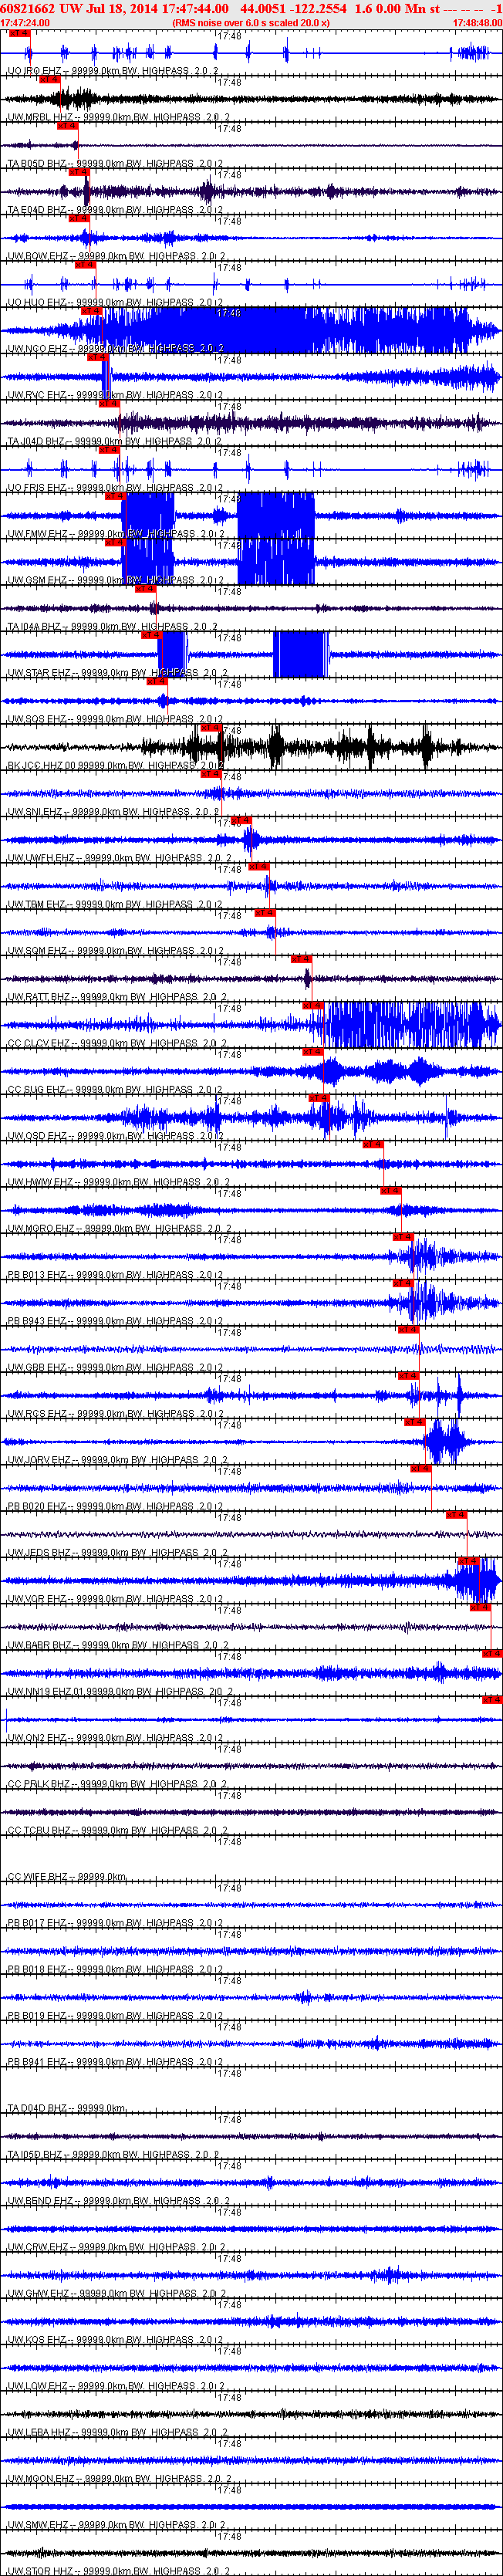503x2576 pixels.
Task: Select the start time 17:47:24.00 label
Action: point(25,22)
